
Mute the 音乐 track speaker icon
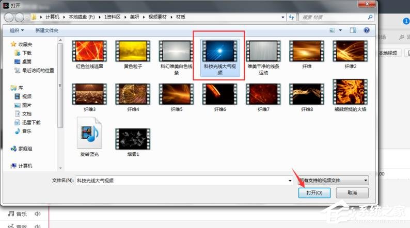[37, 214]
